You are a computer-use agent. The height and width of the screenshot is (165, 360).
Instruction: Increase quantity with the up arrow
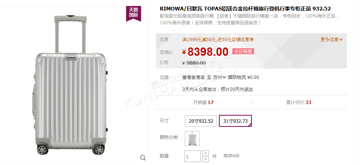click(205, 153)
